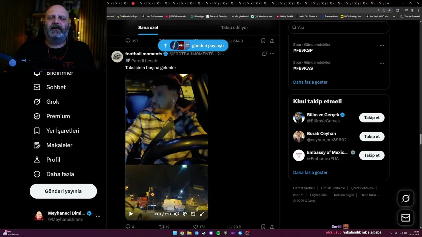Open the WhatsApp bookmark
This screenshot has width=422, height=237.
[x=197, y=16]
